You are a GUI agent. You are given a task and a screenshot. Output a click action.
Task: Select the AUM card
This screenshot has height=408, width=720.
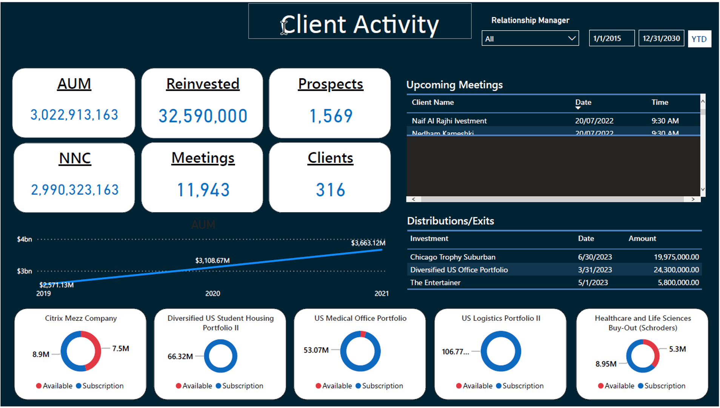74,103
